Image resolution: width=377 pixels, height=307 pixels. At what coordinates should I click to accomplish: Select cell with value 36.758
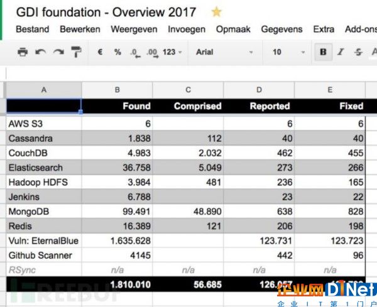(x=117, y=168)
